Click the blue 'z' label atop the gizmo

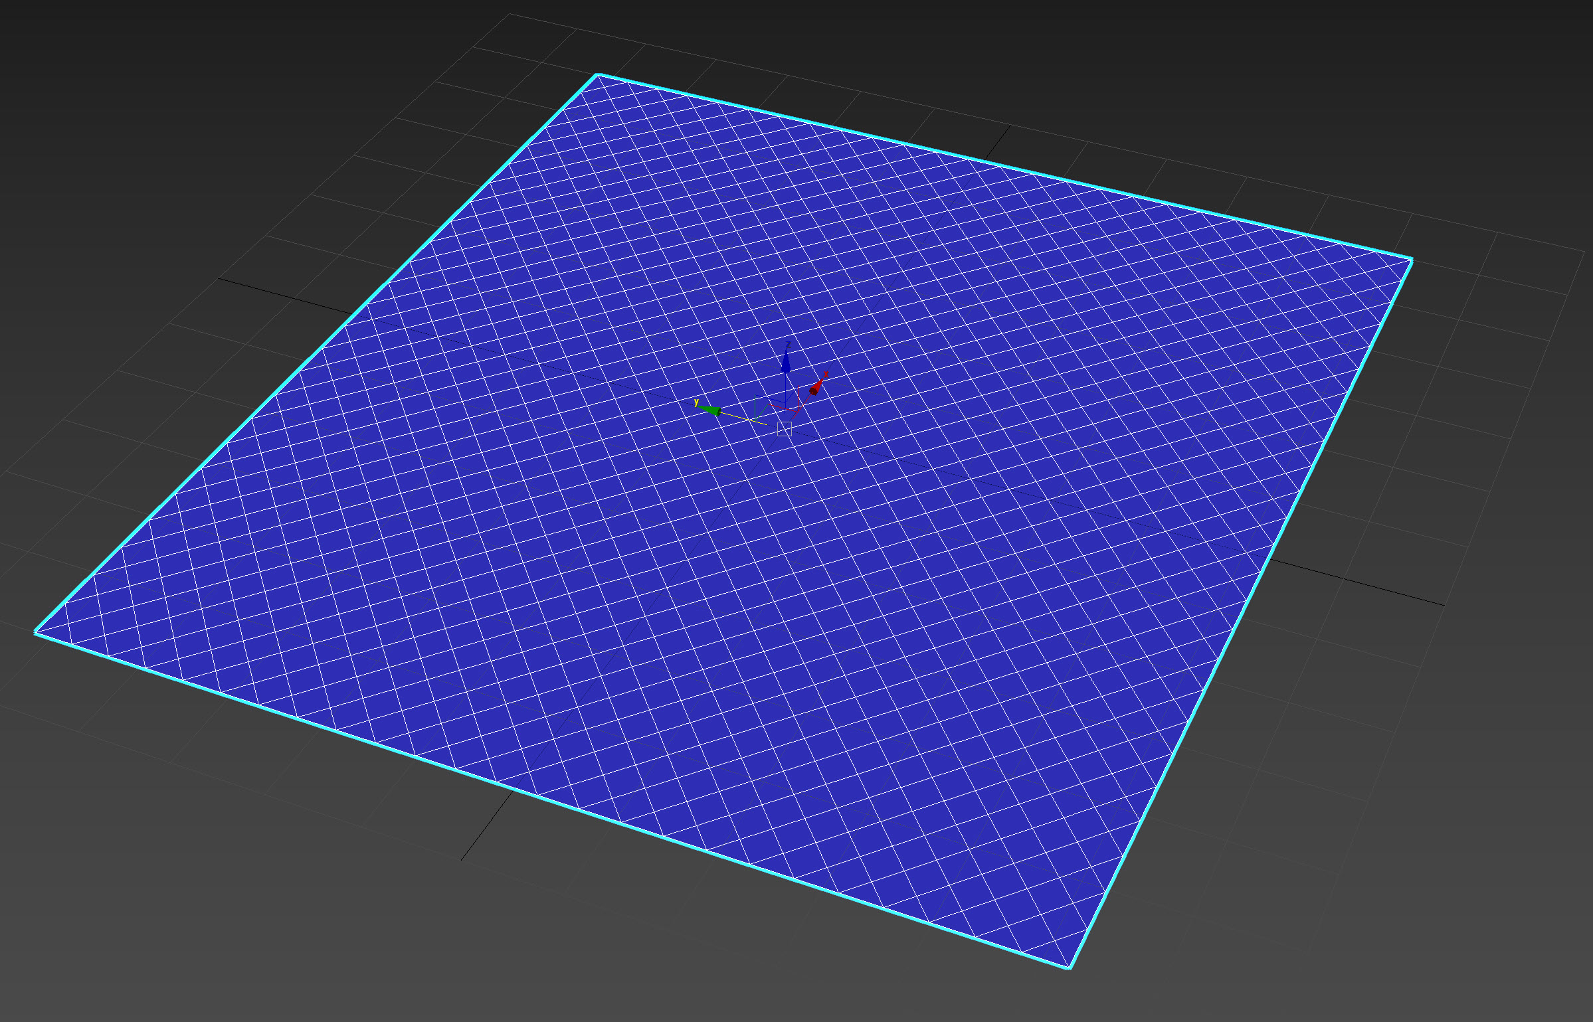[789, 345]
